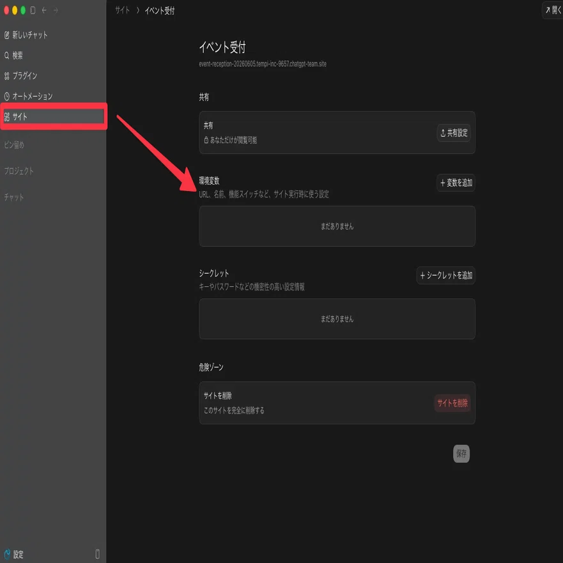563x563 pixels.
Task: Click the macOS yellow minimize button
Action: click(x=15, y=10)
